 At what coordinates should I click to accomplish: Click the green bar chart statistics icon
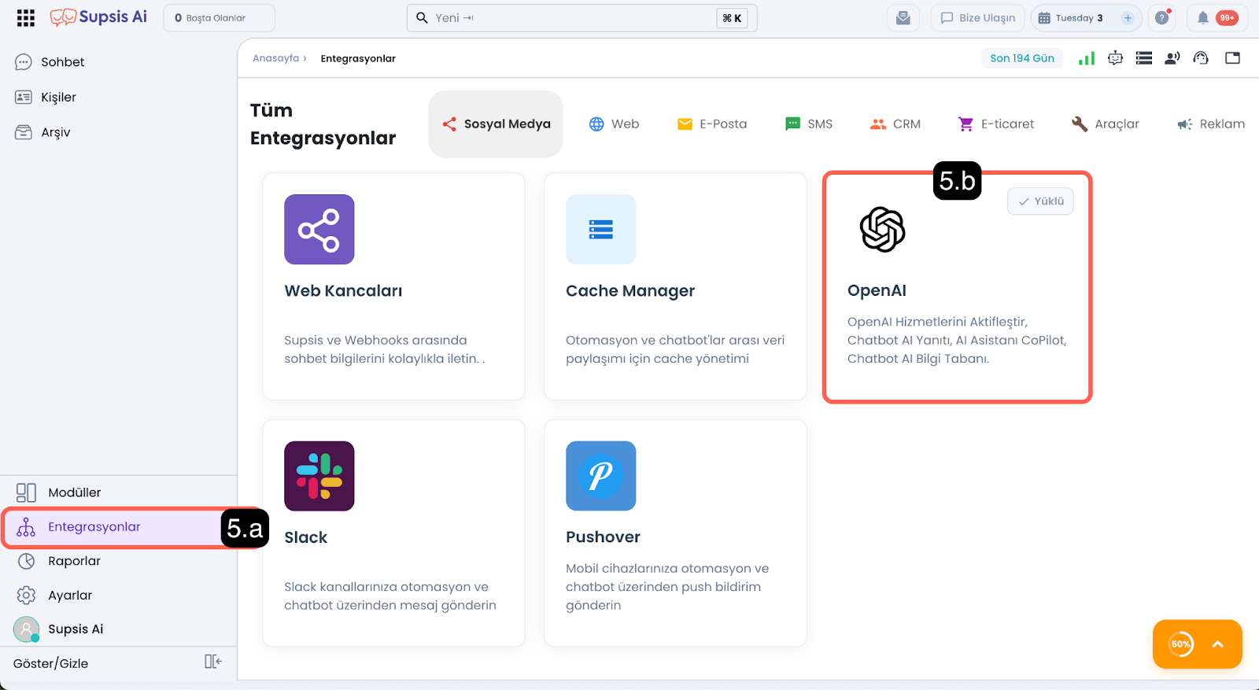(x=1087, y=58)
